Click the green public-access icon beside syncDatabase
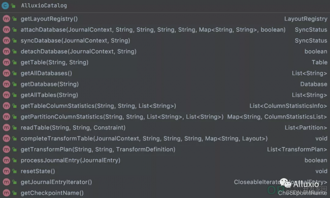Viewport: 330px width, 198px height. (14, 40)
